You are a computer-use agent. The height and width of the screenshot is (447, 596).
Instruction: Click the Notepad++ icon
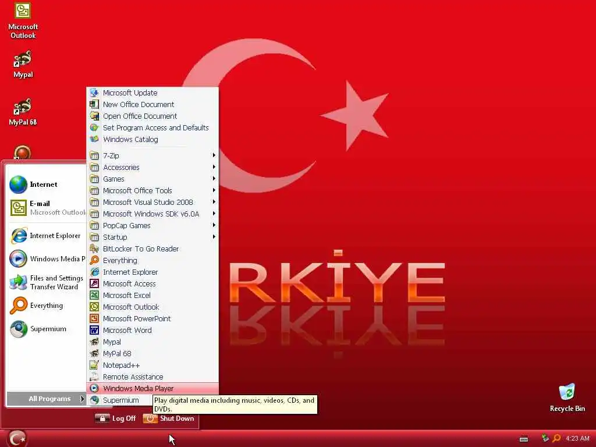tap(94, 366)
